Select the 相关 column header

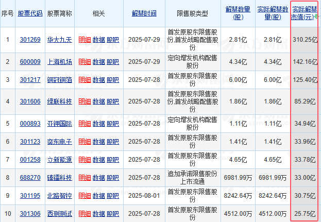tap(99, 13)
